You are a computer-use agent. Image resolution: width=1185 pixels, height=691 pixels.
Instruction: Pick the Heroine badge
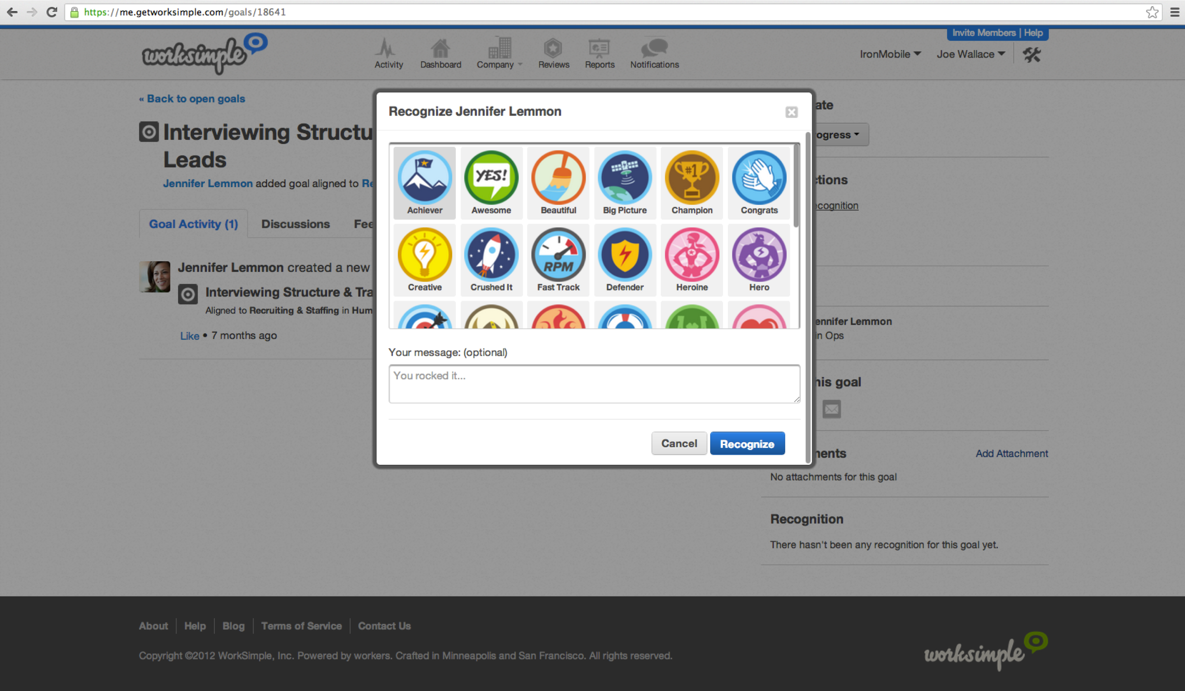[x=692, y=259]
